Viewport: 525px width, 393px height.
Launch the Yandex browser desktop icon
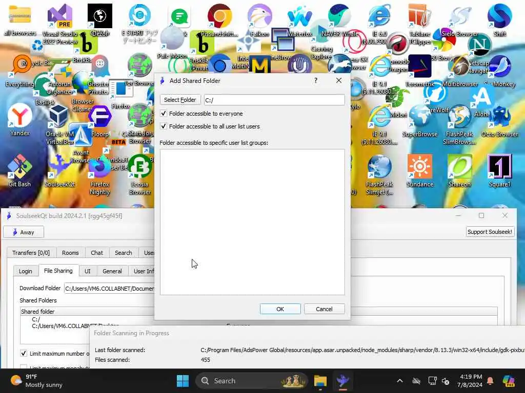[x=19, y=119]
